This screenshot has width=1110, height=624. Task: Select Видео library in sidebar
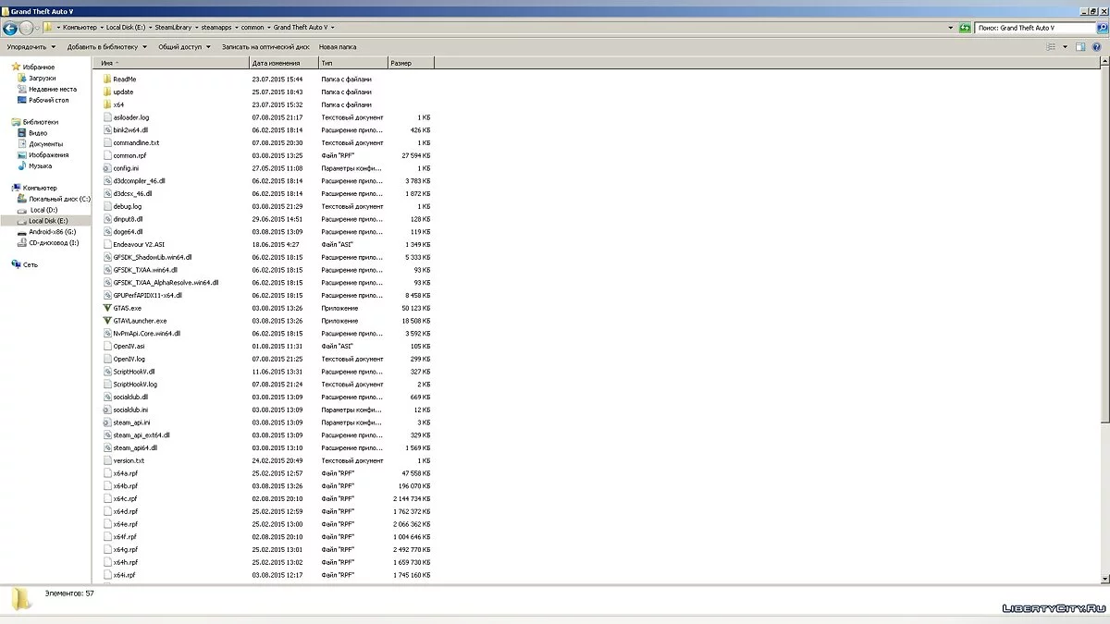point(38,133)
